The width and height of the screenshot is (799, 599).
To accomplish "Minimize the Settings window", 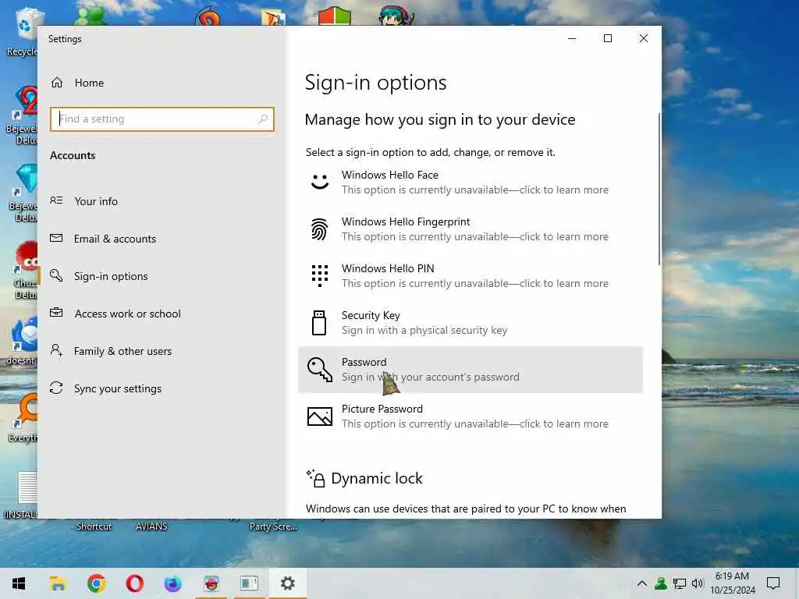I will (572, 39).
